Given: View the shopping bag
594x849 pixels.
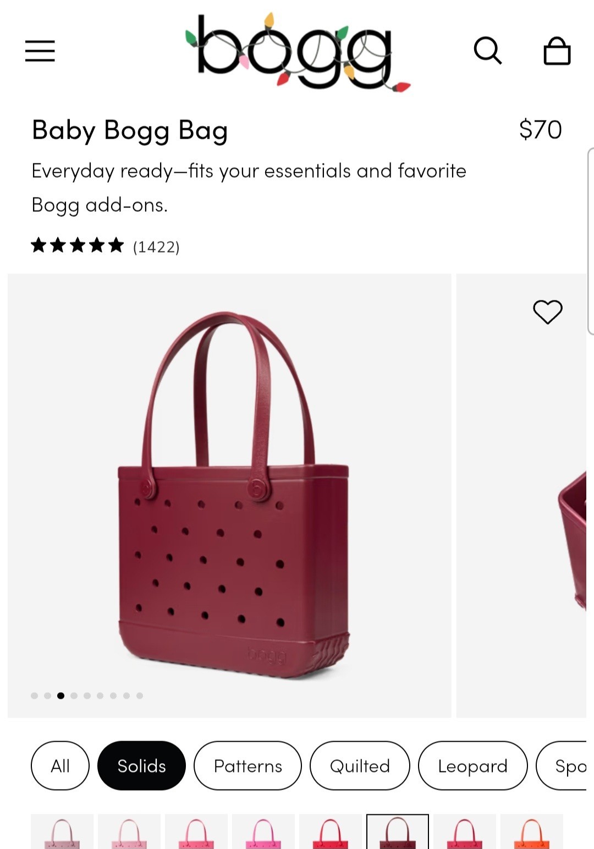Looking at the screenshot, I should 557,52.
